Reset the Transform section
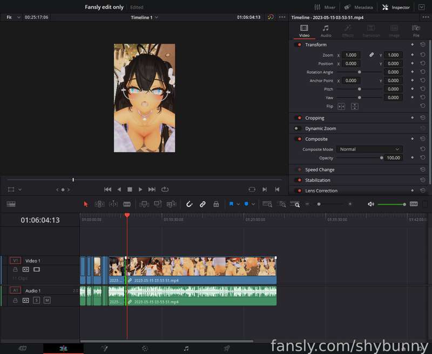This screenshot has width=432, height=354. click(423, 45)
